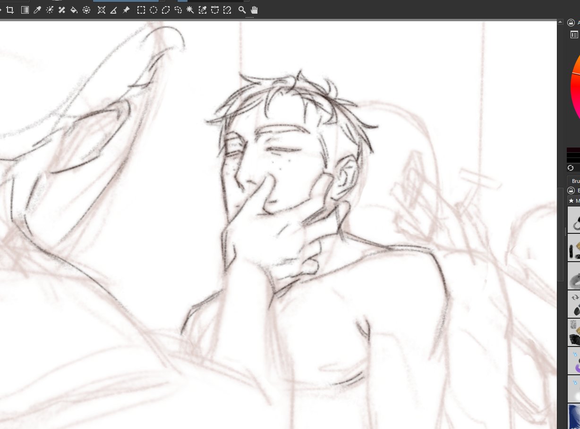
Task: Select the Smart Patch tool
Action: tap(62, 10)
